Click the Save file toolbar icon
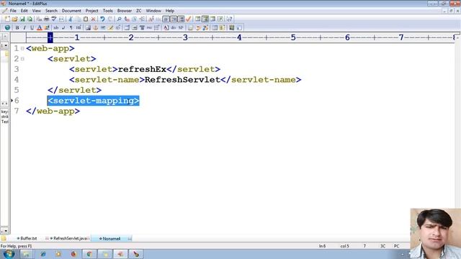The image size is (461, 259). coord(22,19)
